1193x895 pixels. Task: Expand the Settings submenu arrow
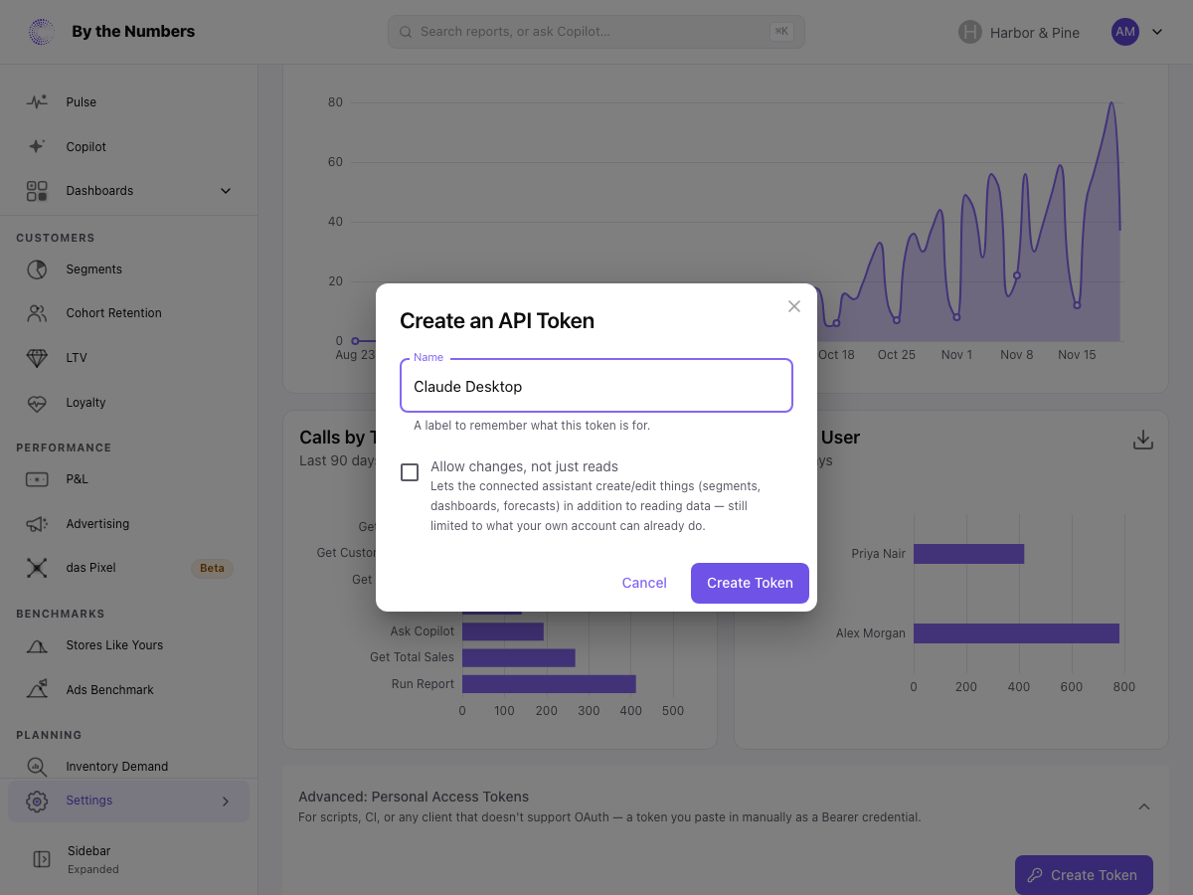[226, 802]
